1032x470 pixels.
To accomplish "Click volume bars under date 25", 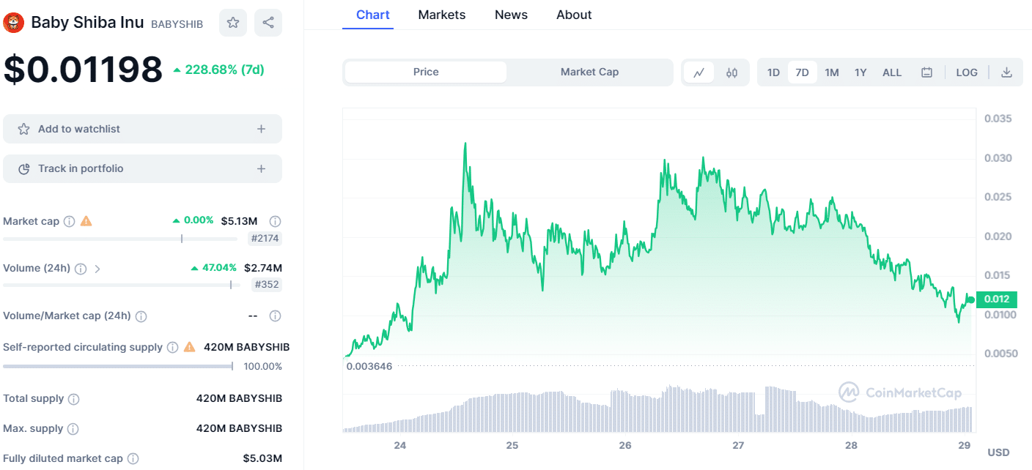I will [x=512, y=413].
